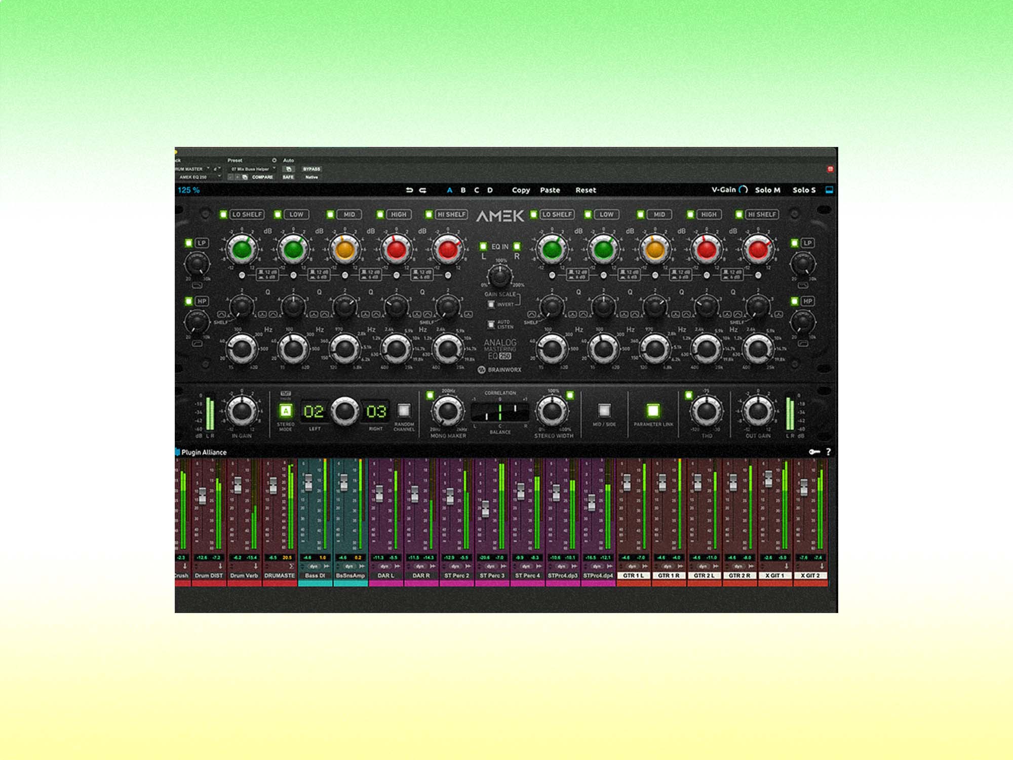Select settings slot B
The image size is (1013, 760).
coord(463,191)
